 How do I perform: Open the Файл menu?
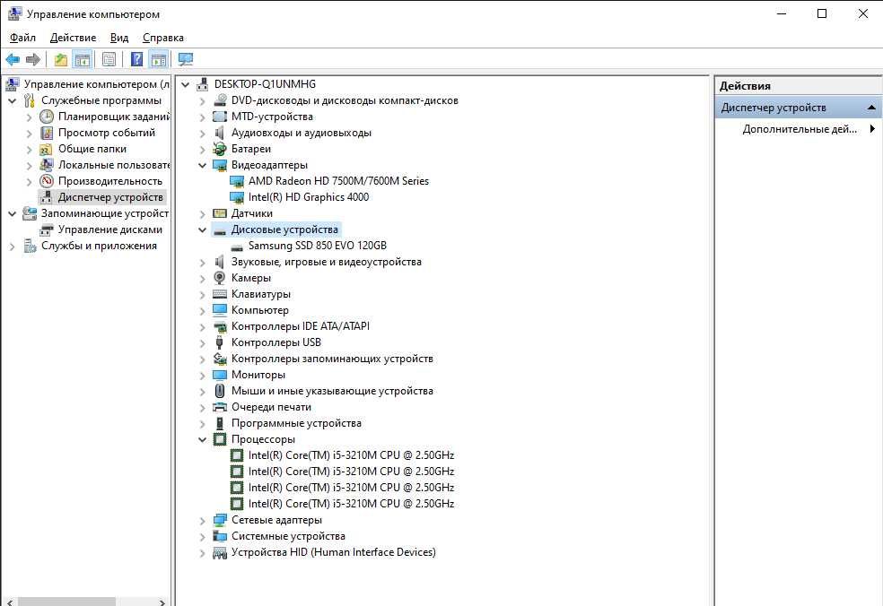coord(22,38)
